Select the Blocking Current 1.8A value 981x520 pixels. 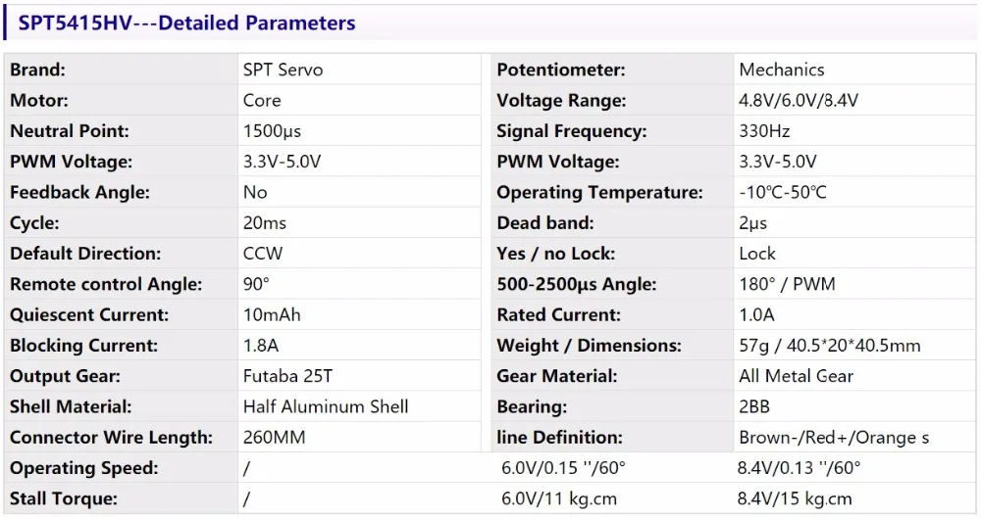tap(261, 346)
